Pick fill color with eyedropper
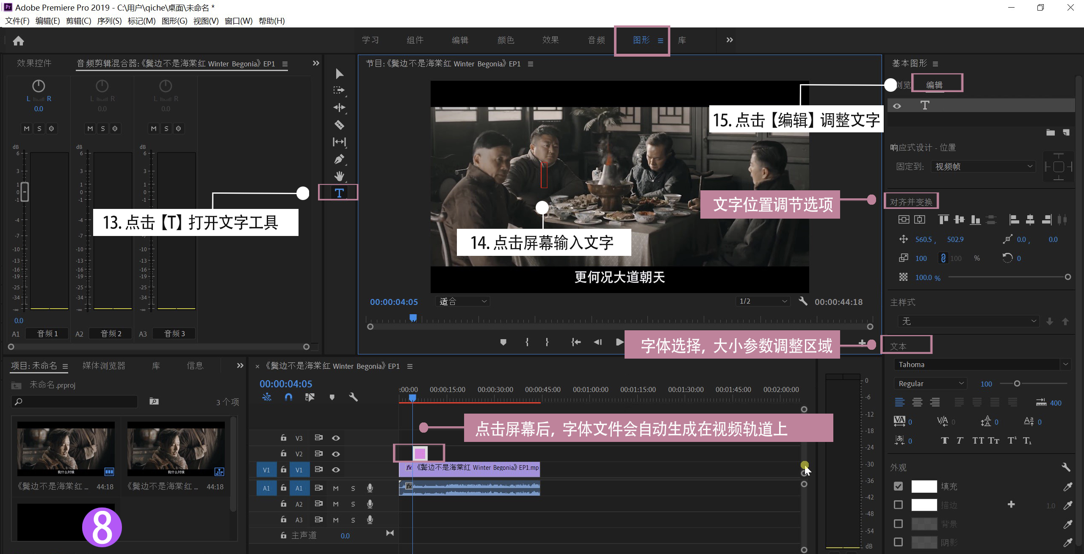This screenshot has width=1084, height=554. [x=1067, y=487]
